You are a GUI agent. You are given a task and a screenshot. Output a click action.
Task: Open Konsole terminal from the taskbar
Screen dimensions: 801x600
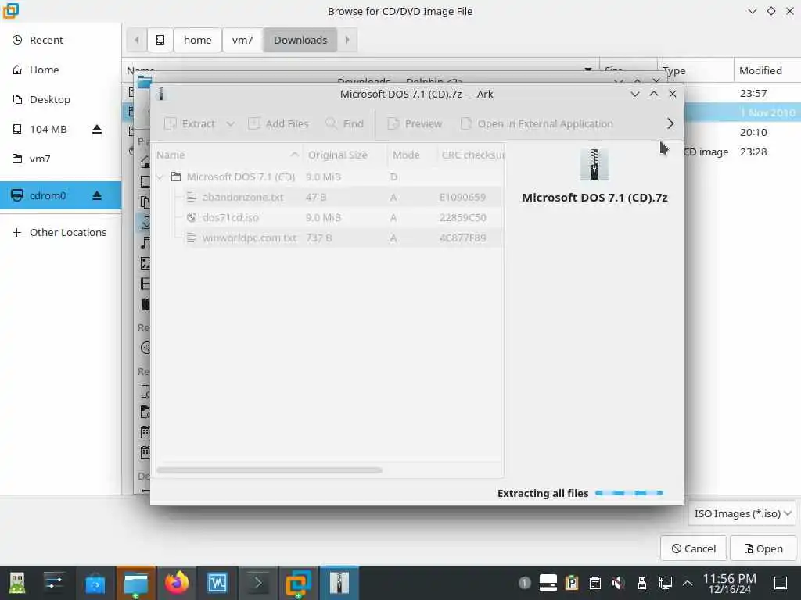coord(258,583)
